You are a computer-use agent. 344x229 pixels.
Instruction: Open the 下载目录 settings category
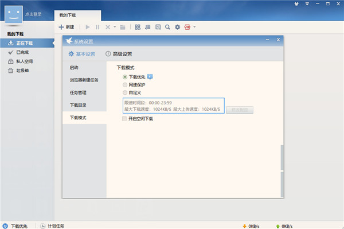(84, 105)
